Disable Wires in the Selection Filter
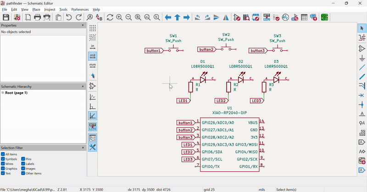 pos(3,164)
